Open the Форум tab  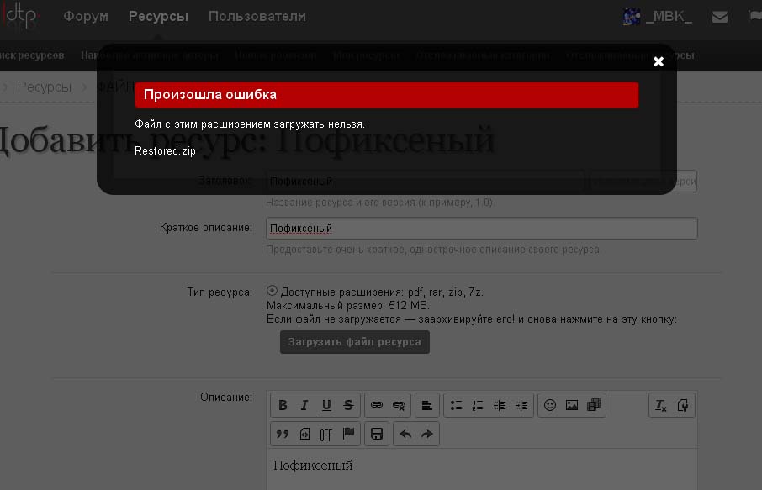[86, 17]
